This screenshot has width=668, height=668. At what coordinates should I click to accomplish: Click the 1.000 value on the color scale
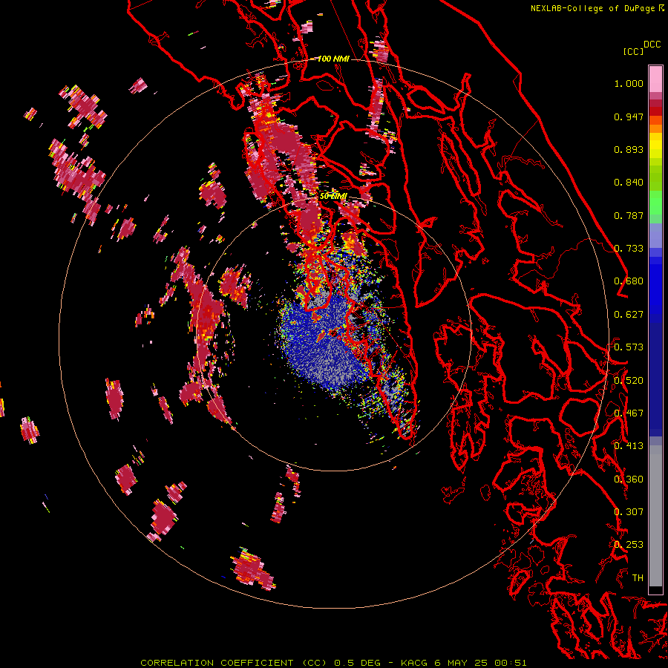(629, 83)
